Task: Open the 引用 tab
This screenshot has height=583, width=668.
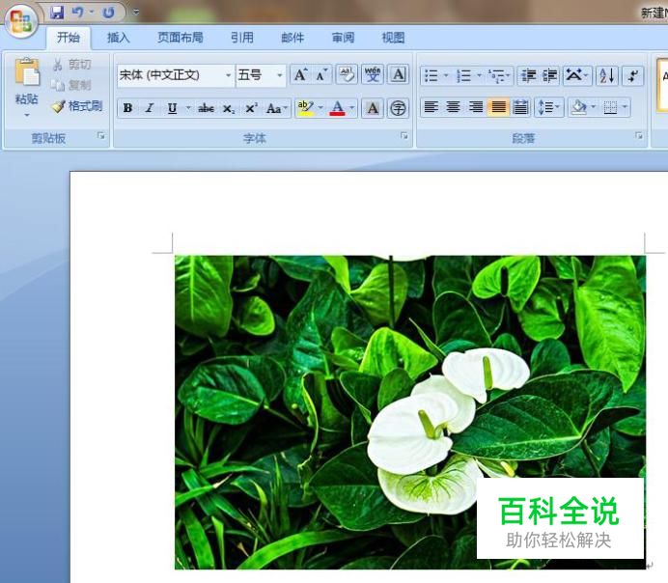Action: [242, 38]
